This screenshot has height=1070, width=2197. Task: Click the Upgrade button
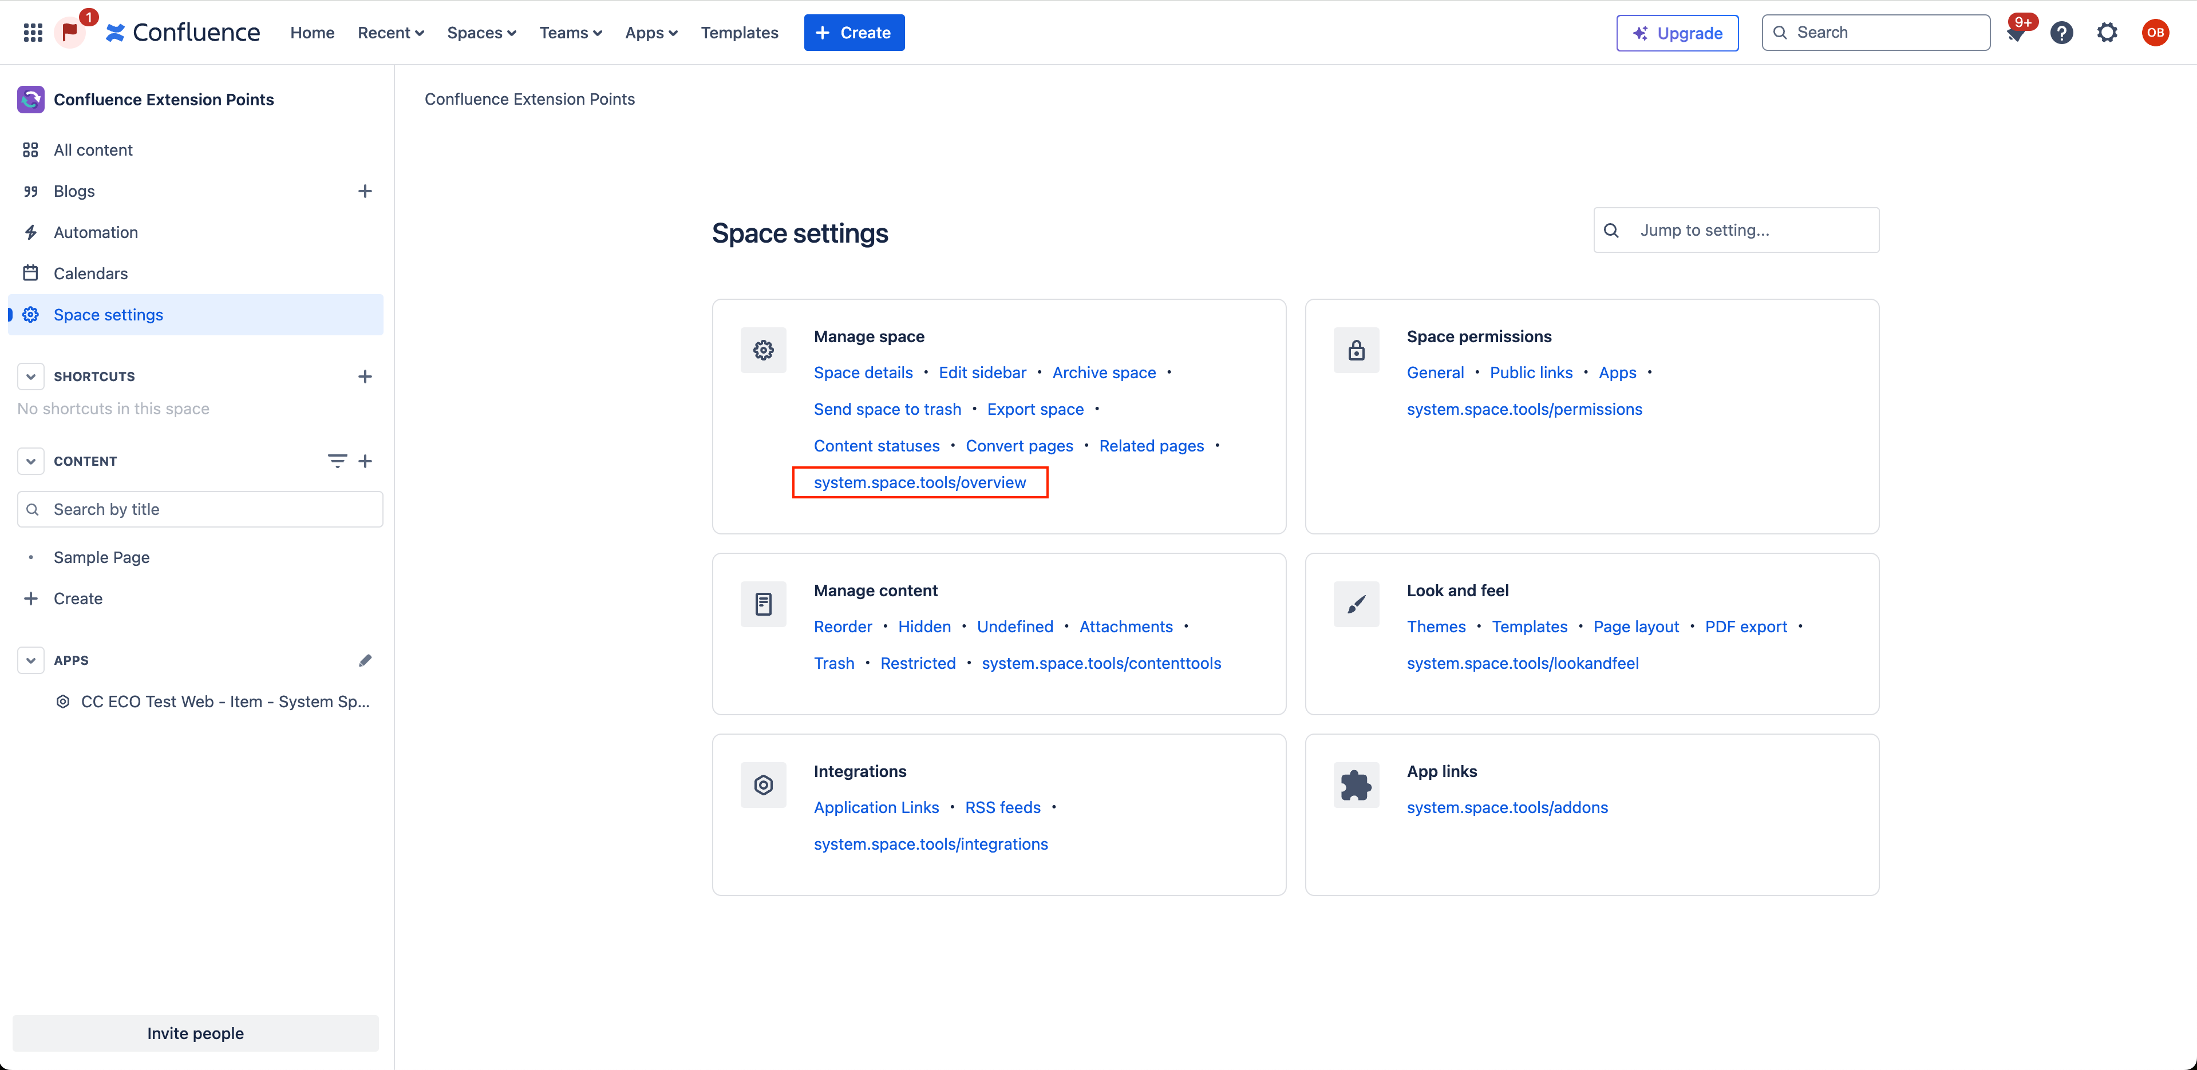click(1677, 33)
